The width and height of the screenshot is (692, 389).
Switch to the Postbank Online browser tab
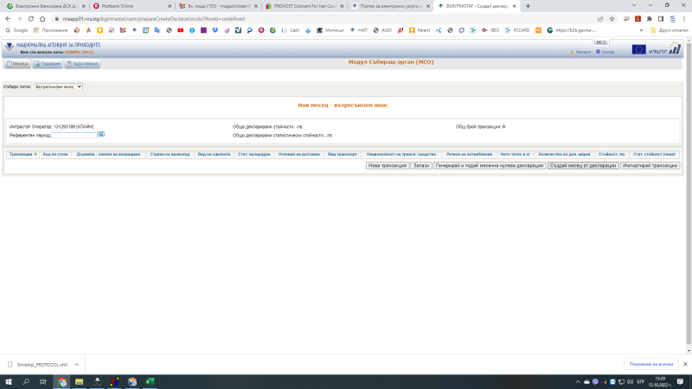point(127,6)
